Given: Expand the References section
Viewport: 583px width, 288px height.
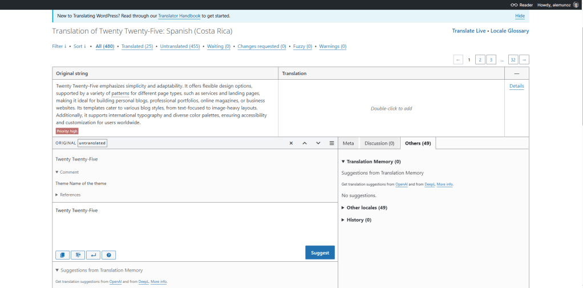Looking at the screenshot, I should (68, 195).
